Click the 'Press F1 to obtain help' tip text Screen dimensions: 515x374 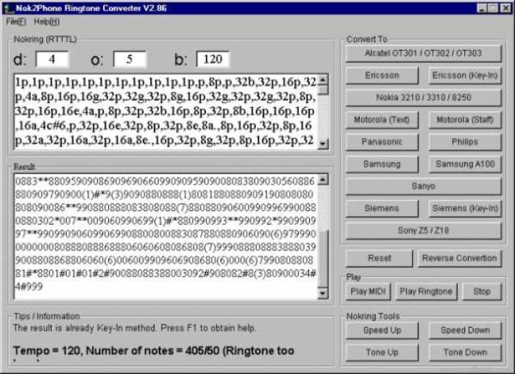pyautogui.click(x=207, y=328)
